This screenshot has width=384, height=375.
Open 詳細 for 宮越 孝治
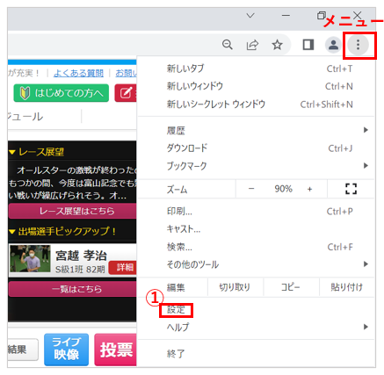tap(123, 268)
